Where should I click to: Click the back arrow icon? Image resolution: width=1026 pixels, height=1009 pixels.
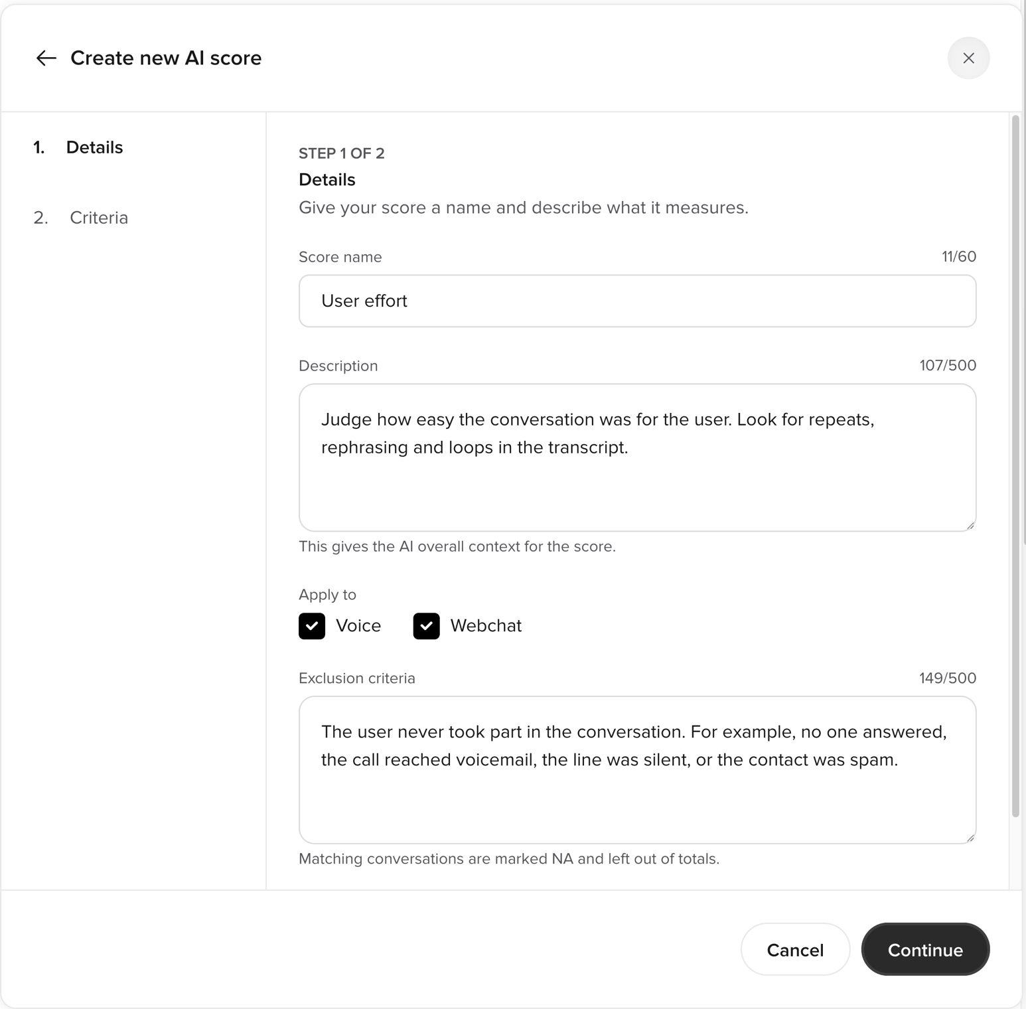(x=46, y=58)
